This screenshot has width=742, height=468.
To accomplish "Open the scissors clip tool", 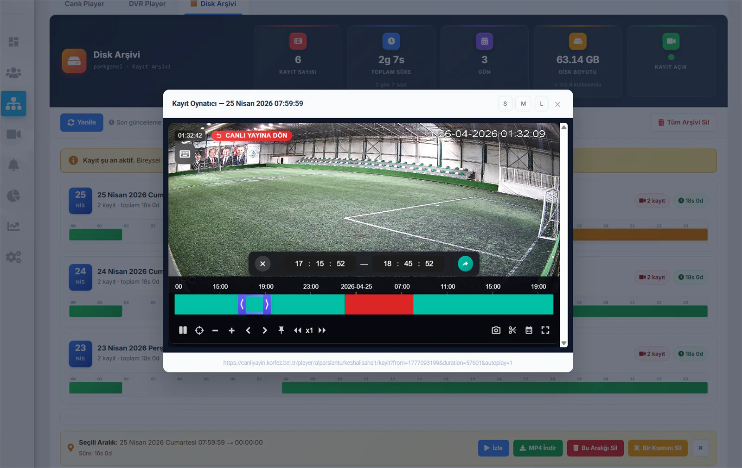I will pos(512,330).
